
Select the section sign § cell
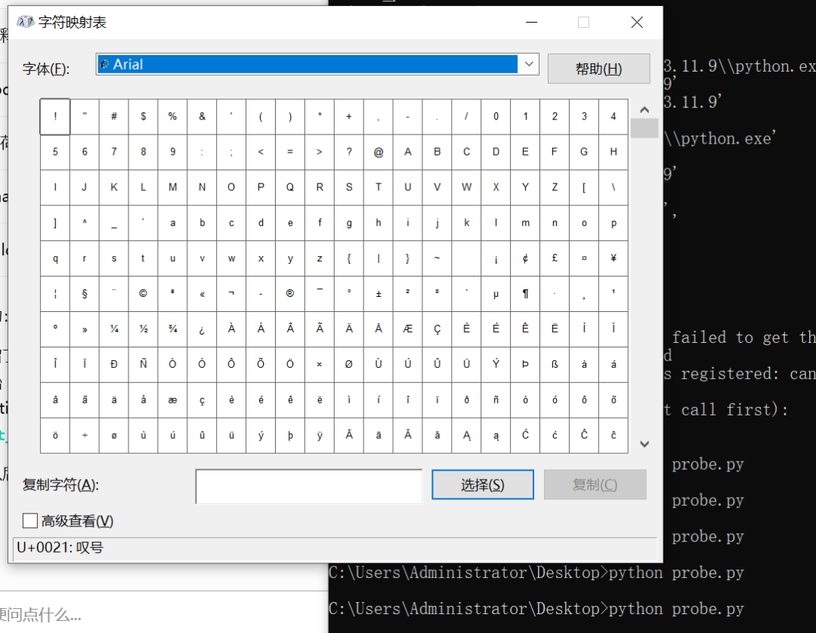(x=85, y=293)
